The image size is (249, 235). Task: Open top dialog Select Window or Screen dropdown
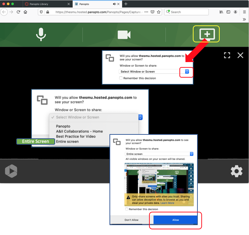pyautogui.click(x=154, y=72)
